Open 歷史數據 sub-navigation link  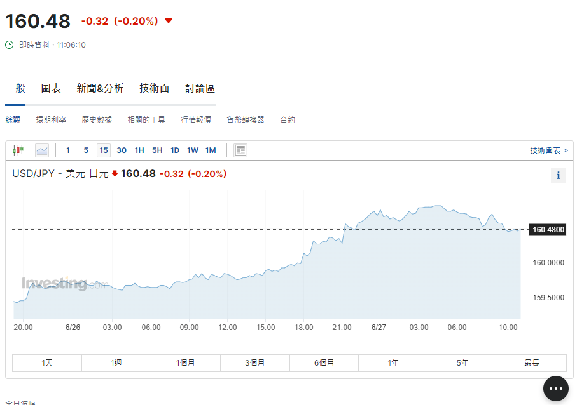click(97, 120)
